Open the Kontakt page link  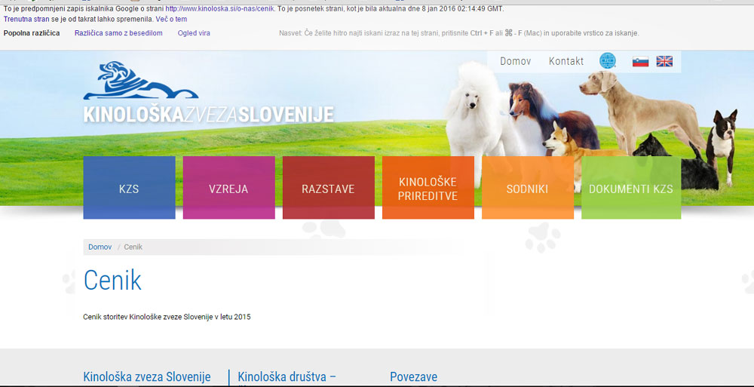(x=566, y=61)
